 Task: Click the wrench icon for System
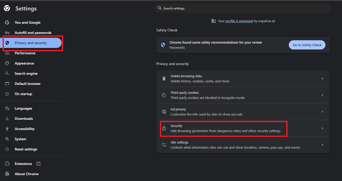pos(7,139)
